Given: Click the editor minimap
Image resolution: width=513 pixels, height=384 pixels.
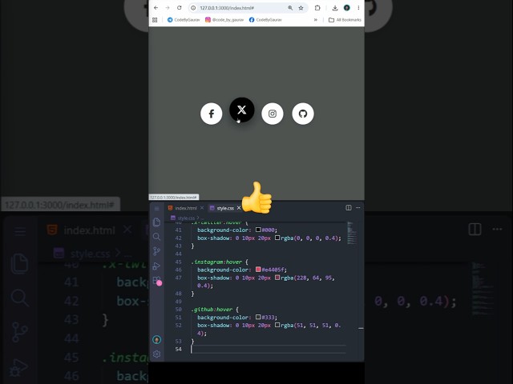Looking at the screenshot, I should point(352,233).
